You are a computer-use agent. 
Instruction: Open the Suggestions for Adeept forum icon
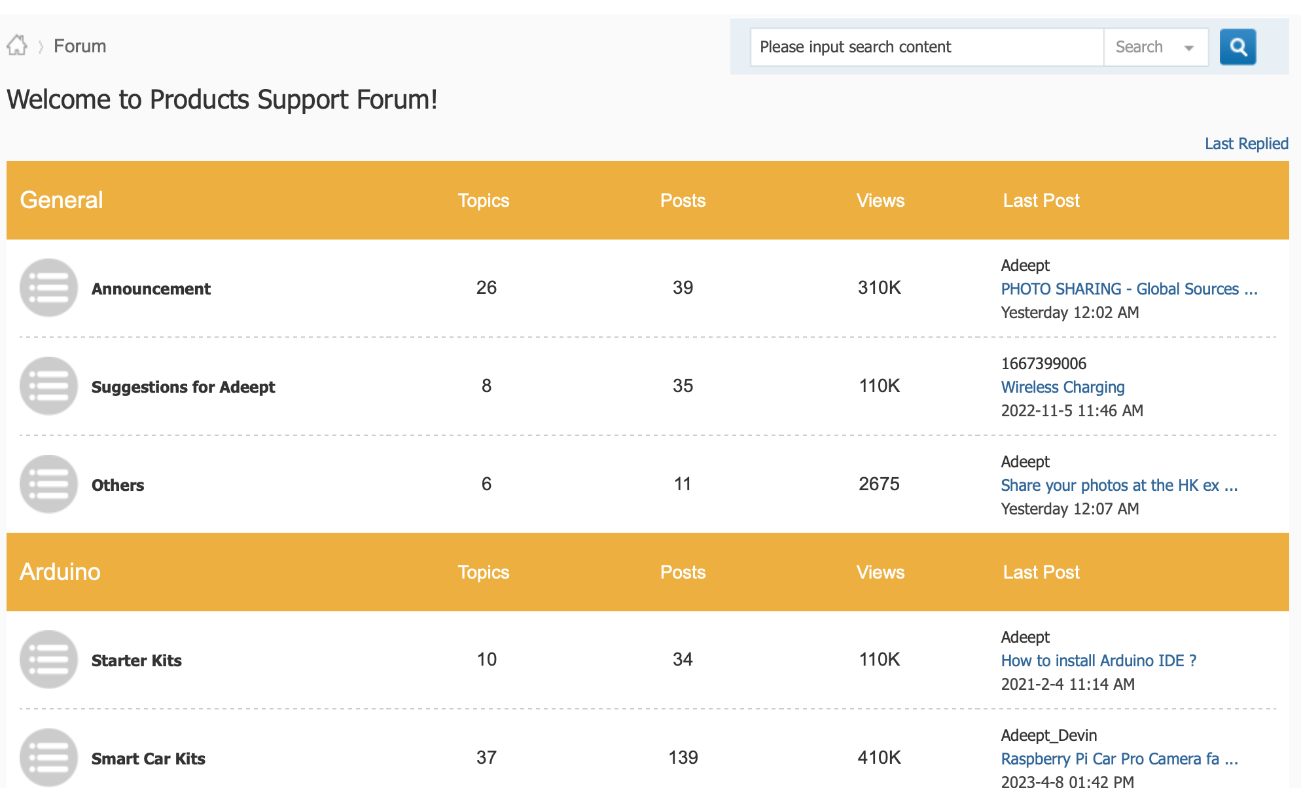(49, 386)
